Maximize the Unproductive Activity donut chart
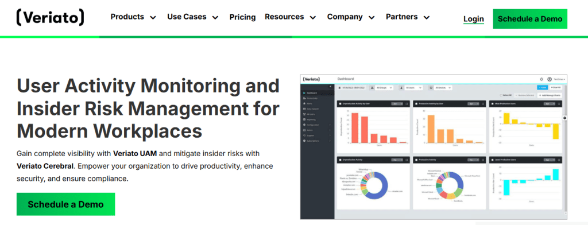The image size is (588, 225). [x=407, y=160]
